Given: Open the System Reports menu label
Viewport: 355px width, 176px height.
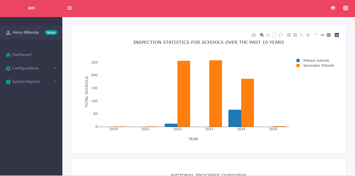Looking at the screenshot, I should point(26,82).
